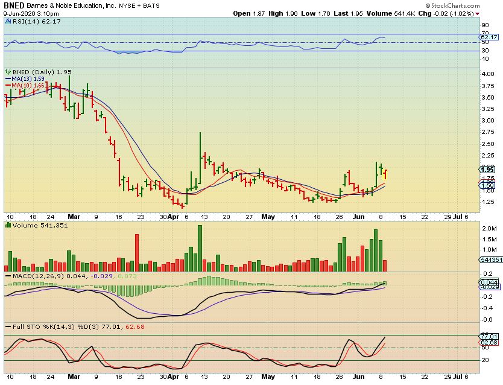Click the 62.17 RSI value tag
The width and height of the screenshot is (503, 385).
coord(489,37)
